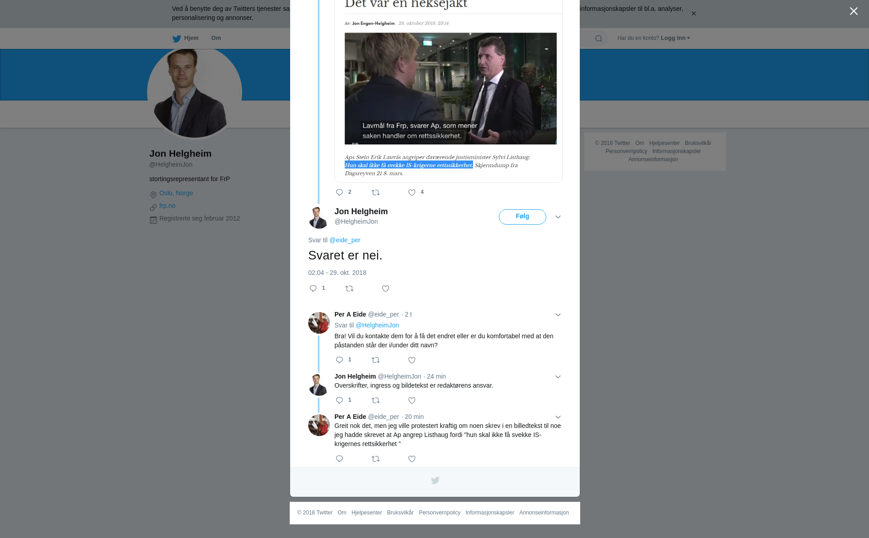869x538 pixels.
Task: Open the video screenshot in embedded article
Action: [x=450, y=89]
